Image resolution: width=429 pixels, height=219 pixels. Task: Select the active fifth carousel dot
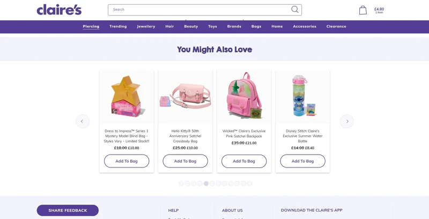tap(206, 184)
